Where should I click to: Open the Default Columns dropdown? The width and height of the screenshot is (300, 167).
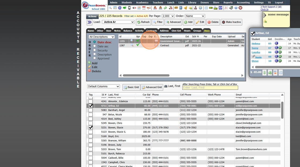pos(103,86)
